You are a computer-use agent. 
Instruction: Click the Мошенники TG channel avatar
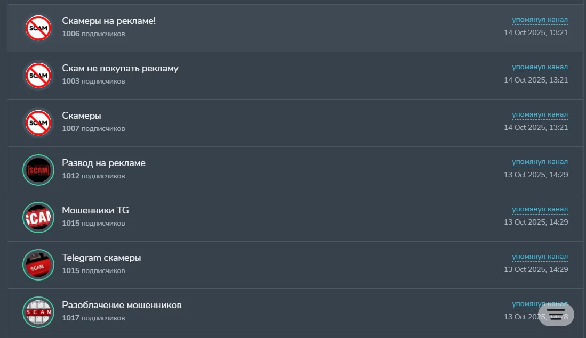(x=38, y=218)
